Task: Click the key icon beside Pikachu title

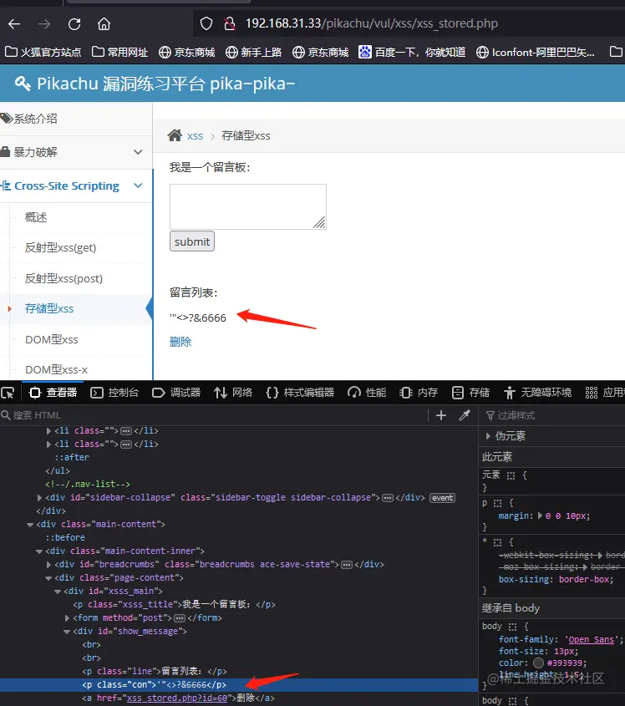Action: 23,84
